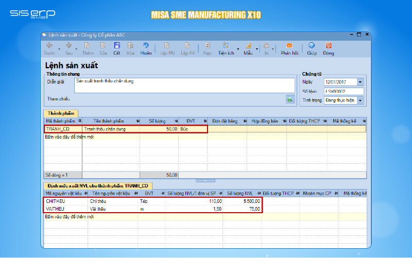The width and height of the screenshot is (412, 258).
Task: Open dropdown arrow next to Sau
Action: (x=76, y=49)
